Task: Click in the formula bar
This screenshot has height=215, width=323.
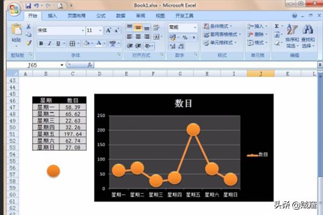Action: pyautogui.click(x=206, y=65)
